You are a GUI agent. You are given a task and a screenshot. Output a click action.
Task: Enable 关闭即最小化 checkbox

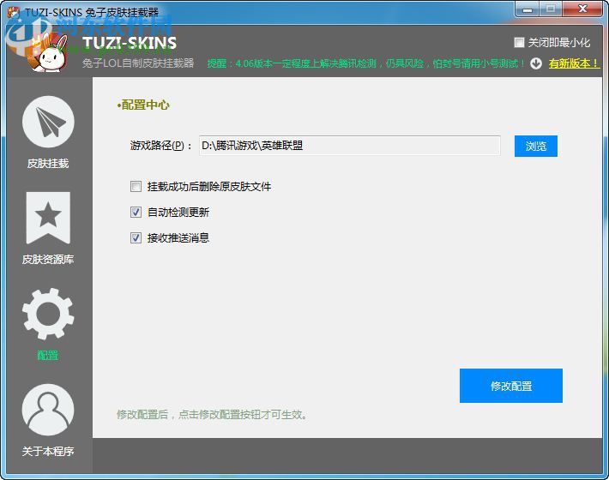pyautogui.click(x=519, y=42)
